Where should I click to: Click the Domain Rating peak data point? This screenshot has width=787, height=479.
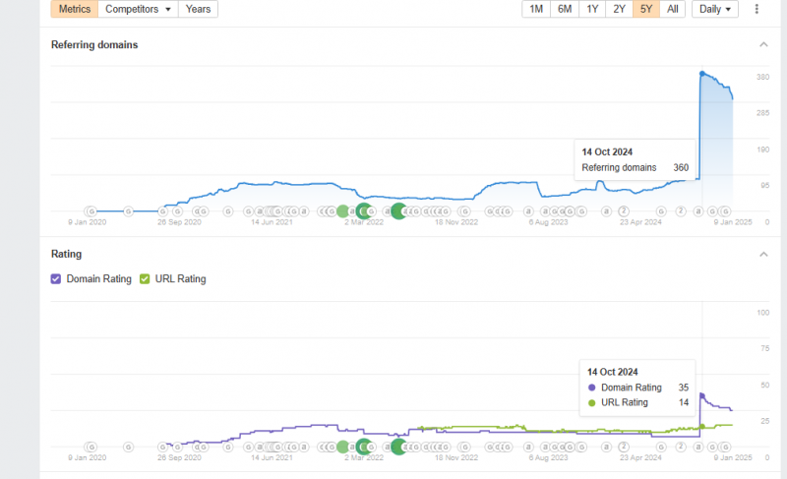(x=701, y=394)
